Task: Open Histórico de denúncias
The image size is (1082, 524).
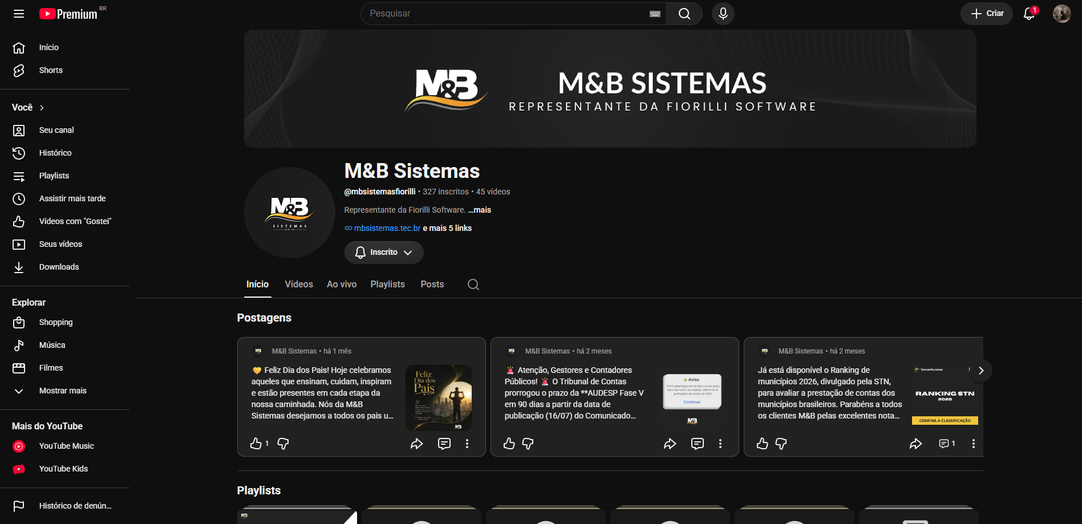Action: pos(64,506)
